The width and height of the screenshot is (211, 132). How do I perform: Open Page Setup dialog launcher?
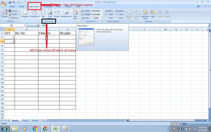point(78,21)
